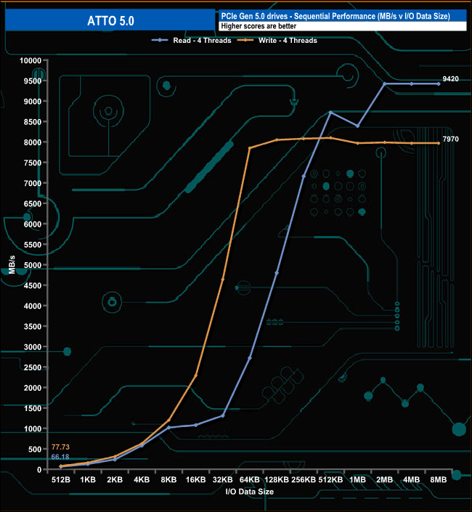Click the 8MB x-axis label
The height and width of the screenshot is (512, 472).
pyautogui.click(x=438, y=480)
